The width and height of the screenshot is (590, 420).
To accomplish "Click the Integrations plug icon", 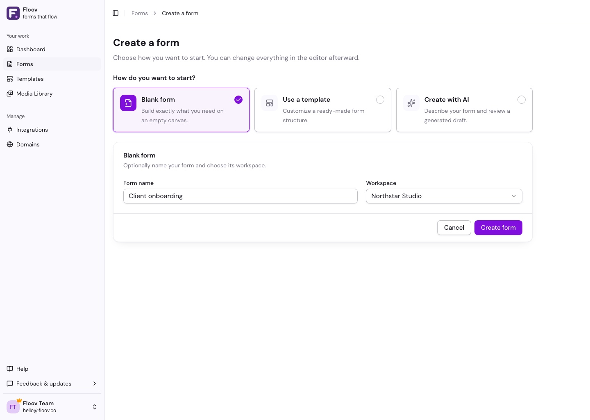I will tap(10, 130).
